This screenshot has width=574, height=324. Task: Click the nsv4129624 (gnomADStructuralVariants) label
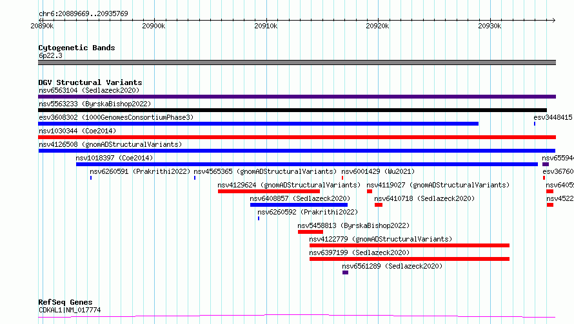click(289, 185)
